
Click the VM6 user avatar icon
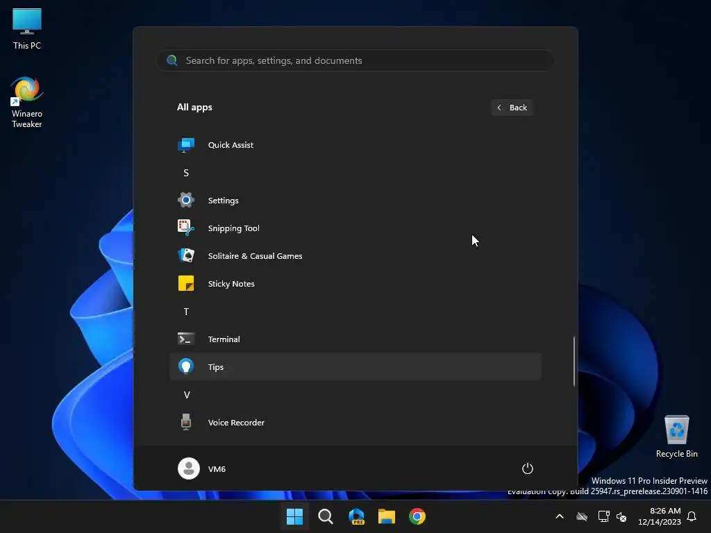point(189,468)
